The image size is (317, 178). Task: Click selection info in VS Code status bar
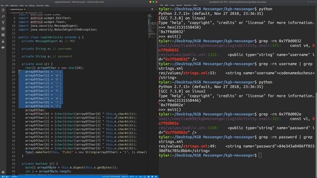[111, 177]
